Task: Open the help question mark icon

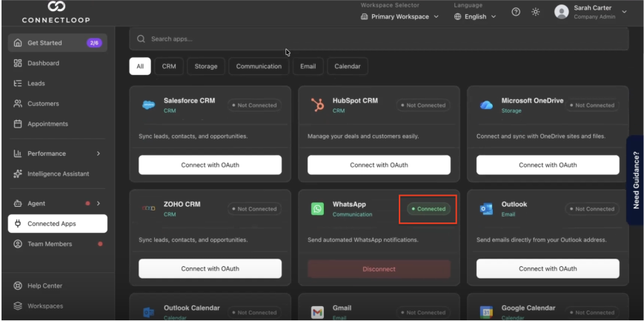Action: coord(516,12)
